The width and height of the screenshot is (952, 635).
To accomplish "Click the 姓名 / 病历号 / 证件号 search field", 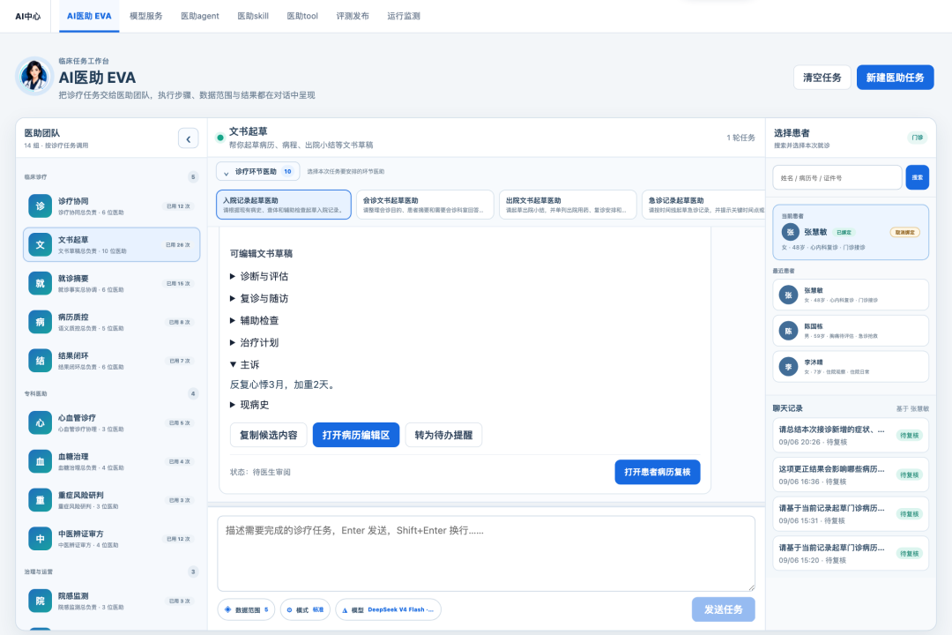I will (x=837, y=178).
